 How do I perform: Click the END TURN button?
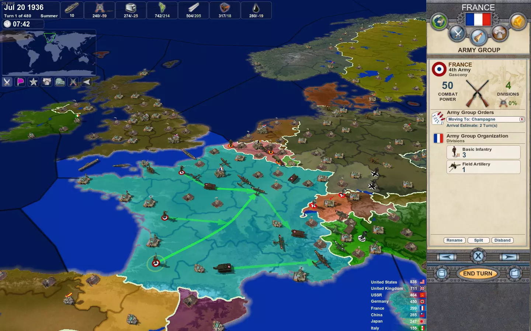(x=478, y=273)
